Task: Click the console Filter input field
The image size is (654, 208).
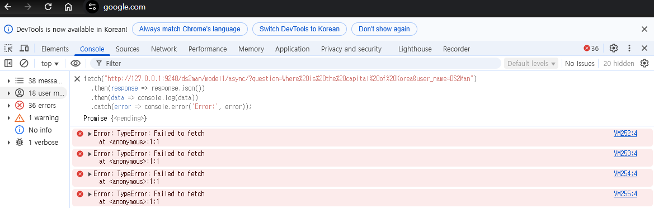Action: pos(295,63)
